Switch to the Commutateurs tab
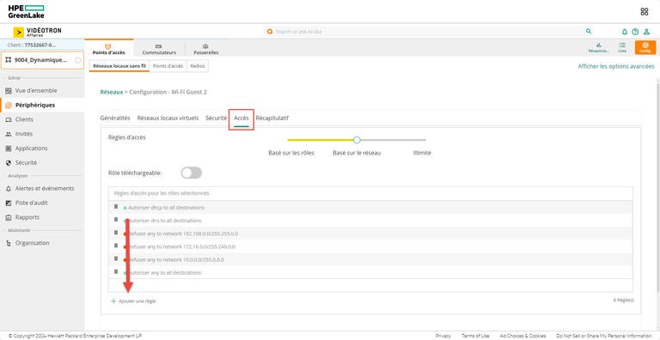Screen dimensions: 660x340 pos(159,49)
